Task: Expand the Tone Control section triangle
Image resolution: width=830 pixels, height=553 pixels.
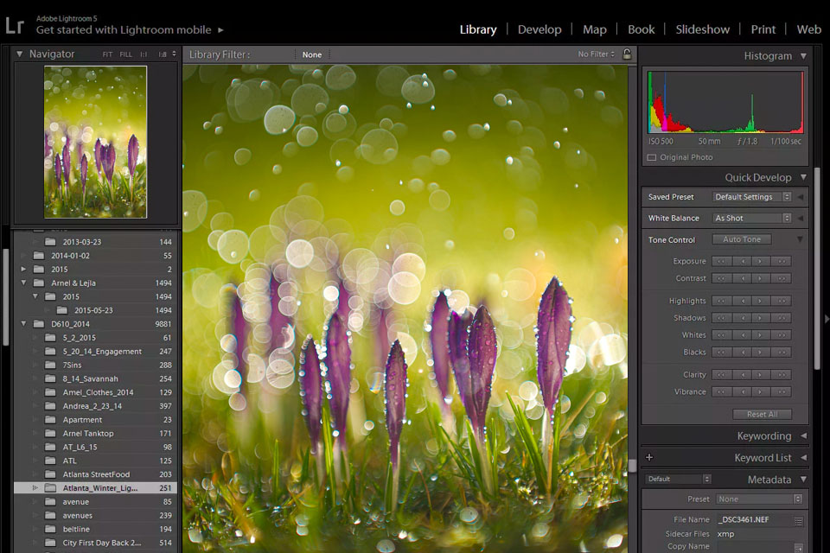Action: pos(800,239)
